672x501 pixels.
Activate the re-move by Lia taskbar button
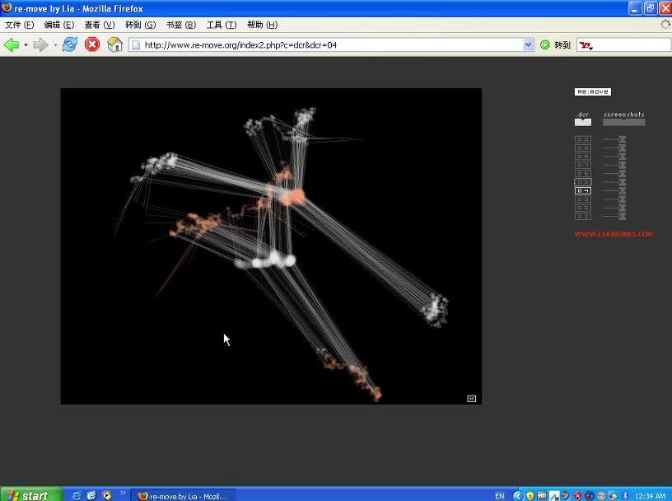[183, 496]
